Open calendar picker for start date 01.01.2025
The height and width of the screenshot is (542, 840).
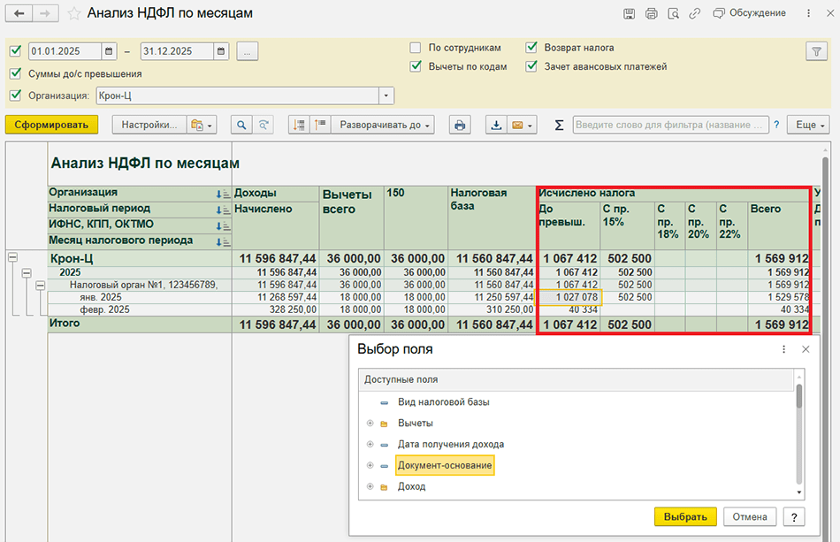click(110, 51)
